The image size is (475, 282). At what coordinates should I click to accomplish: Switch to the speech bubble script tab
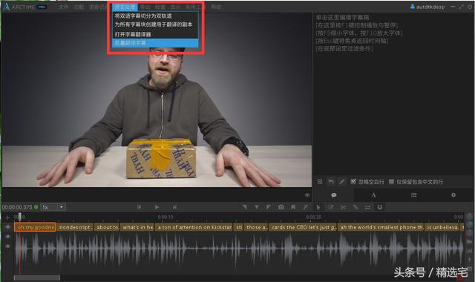pyautogui.click(x=334, y=195)
